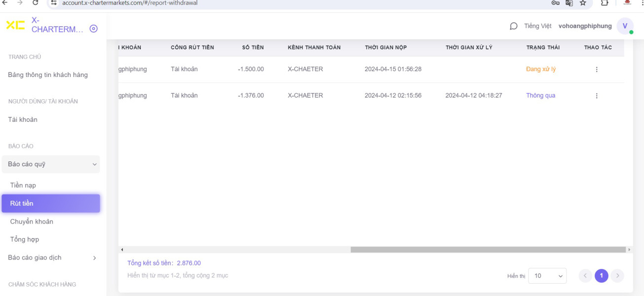
Task: Open the Hiển thị rows-per-page dropdown
Action: [547, 276]
